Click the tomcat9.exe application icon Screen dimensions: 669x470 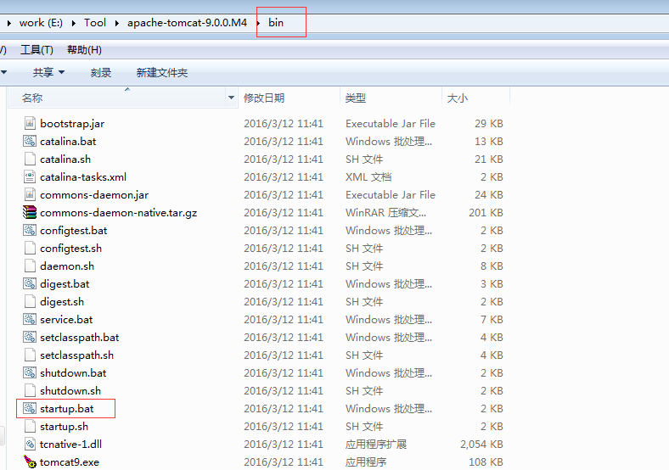pyautogui.click(x=30, y=462)
